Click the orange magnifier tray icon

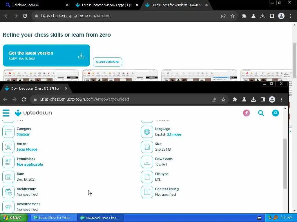click(x=276, y=218)
